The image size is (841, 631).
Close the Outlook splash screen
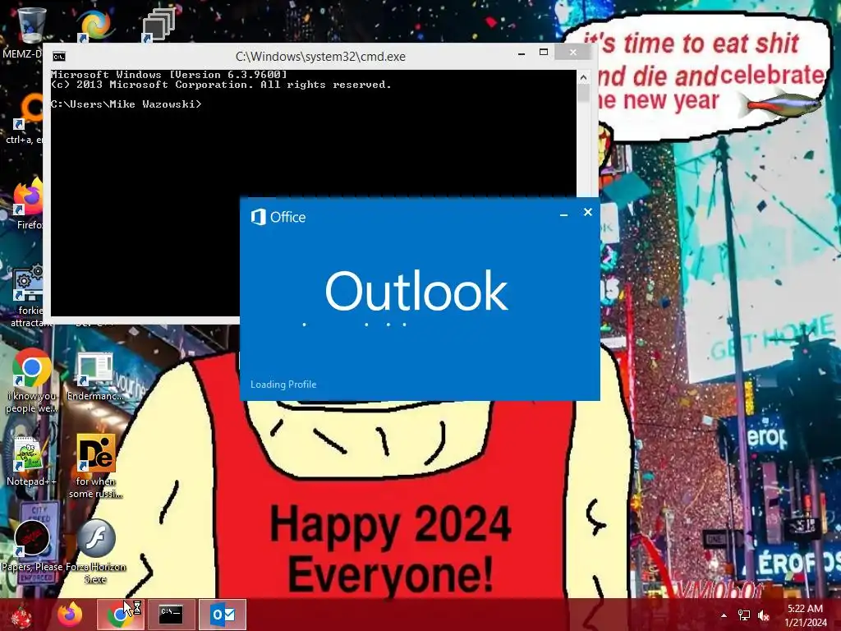588,212
